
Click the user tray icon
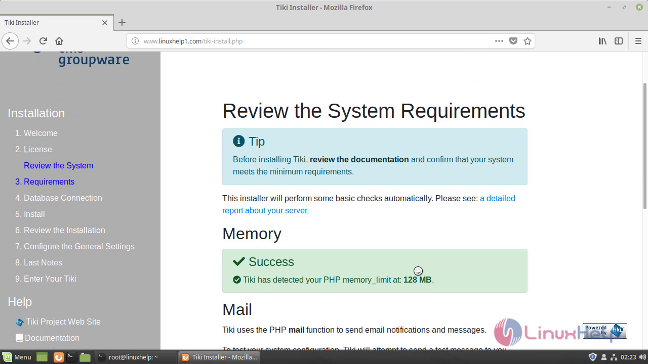pyautogui.click(x=604, y=357)
